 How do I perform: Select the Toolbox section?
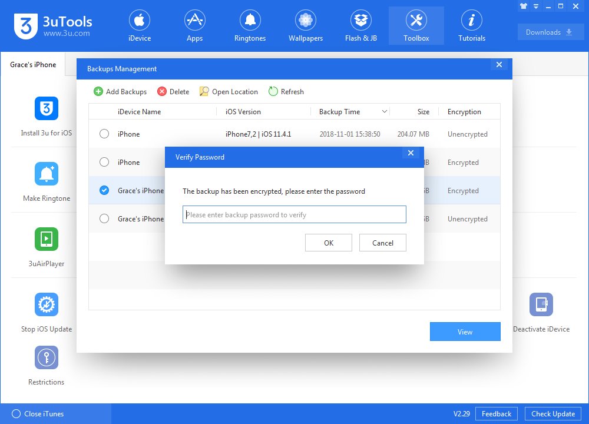point(416,26)
